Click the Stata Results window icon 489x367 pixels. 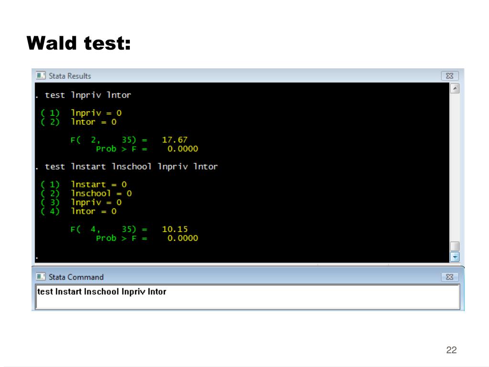click(41, 76)
